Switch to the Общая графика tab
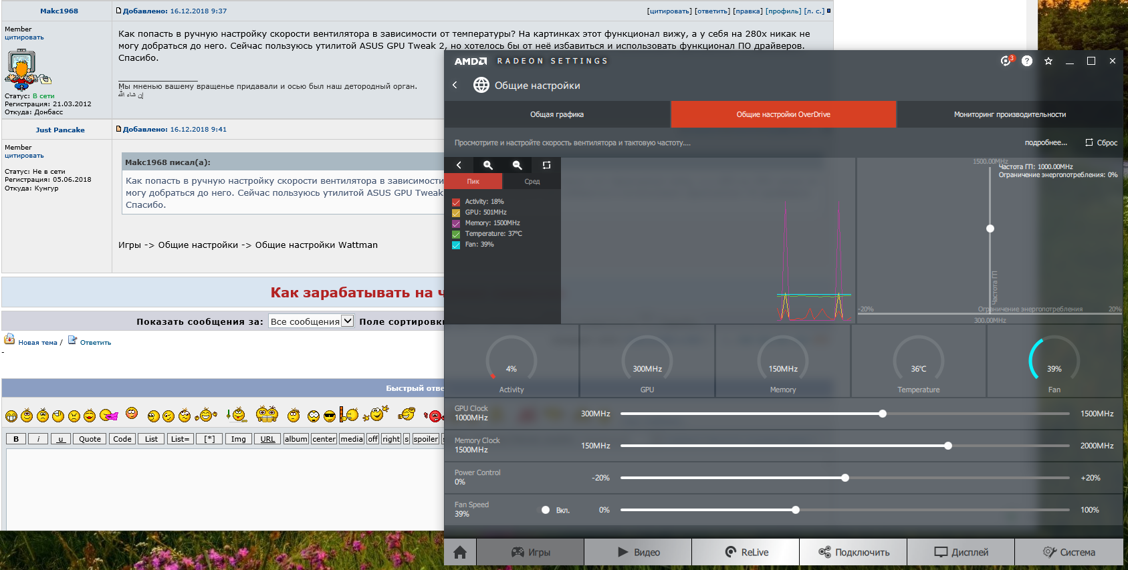1128x570 pixels. 557,114
